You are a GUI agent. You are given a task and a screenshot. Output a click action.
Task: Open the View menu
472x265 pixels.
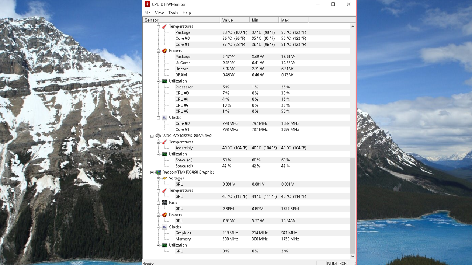(159, 13)
